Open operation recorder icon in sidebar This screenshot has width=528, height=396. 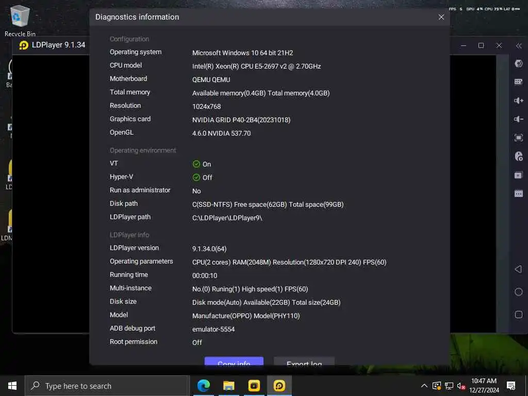pyautogui.click(x=519, y=156)
